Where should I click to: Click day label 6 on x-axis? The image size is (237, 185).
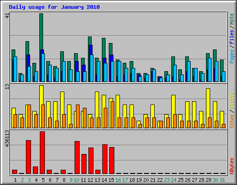(x=50, y=180)
